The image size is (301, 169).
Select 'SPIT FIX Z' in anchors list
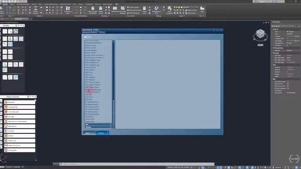(89, 75)
